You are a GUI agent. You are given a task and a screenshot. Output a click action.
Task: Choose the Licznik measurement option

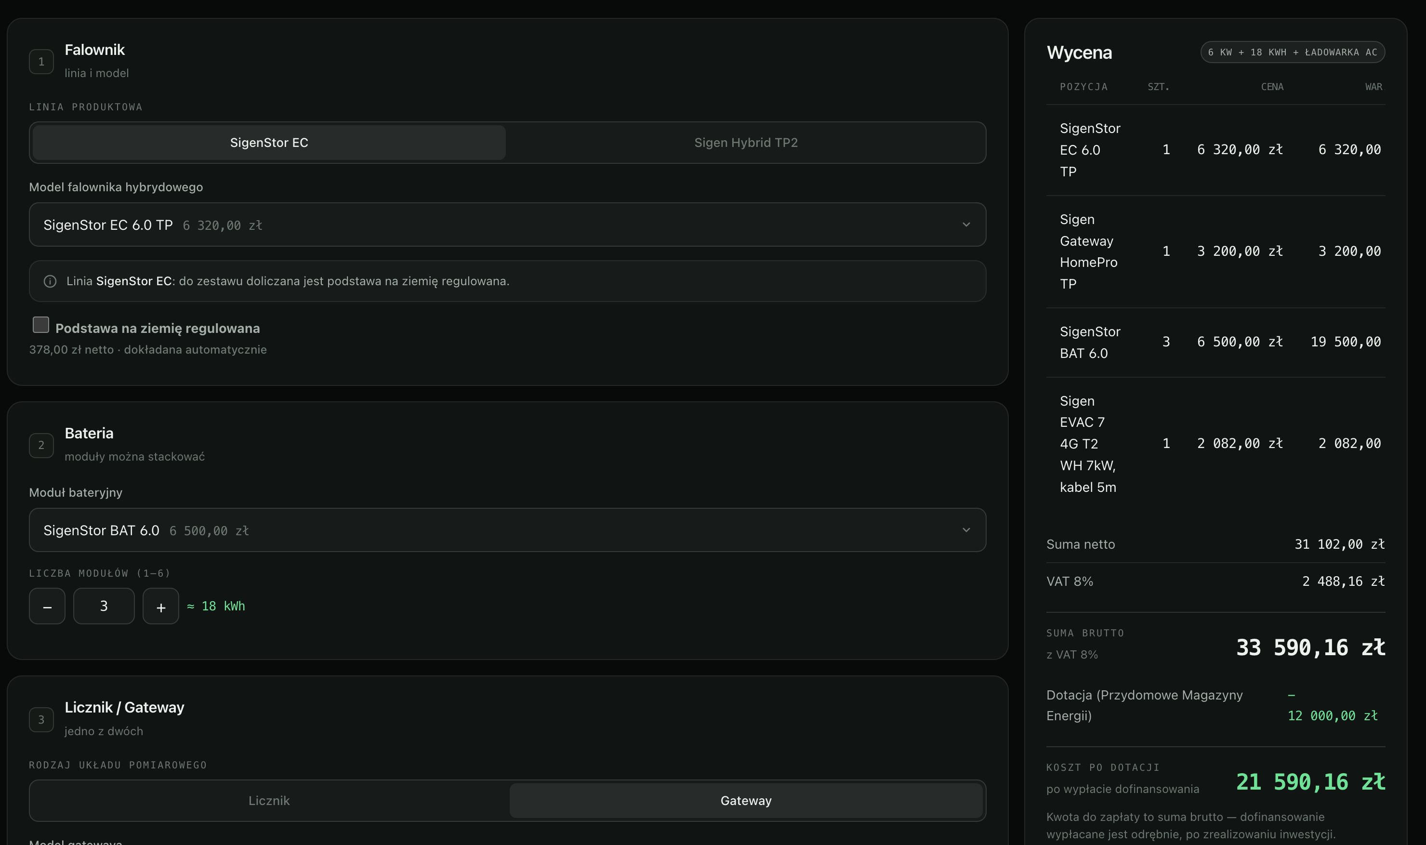coord(269,801)
